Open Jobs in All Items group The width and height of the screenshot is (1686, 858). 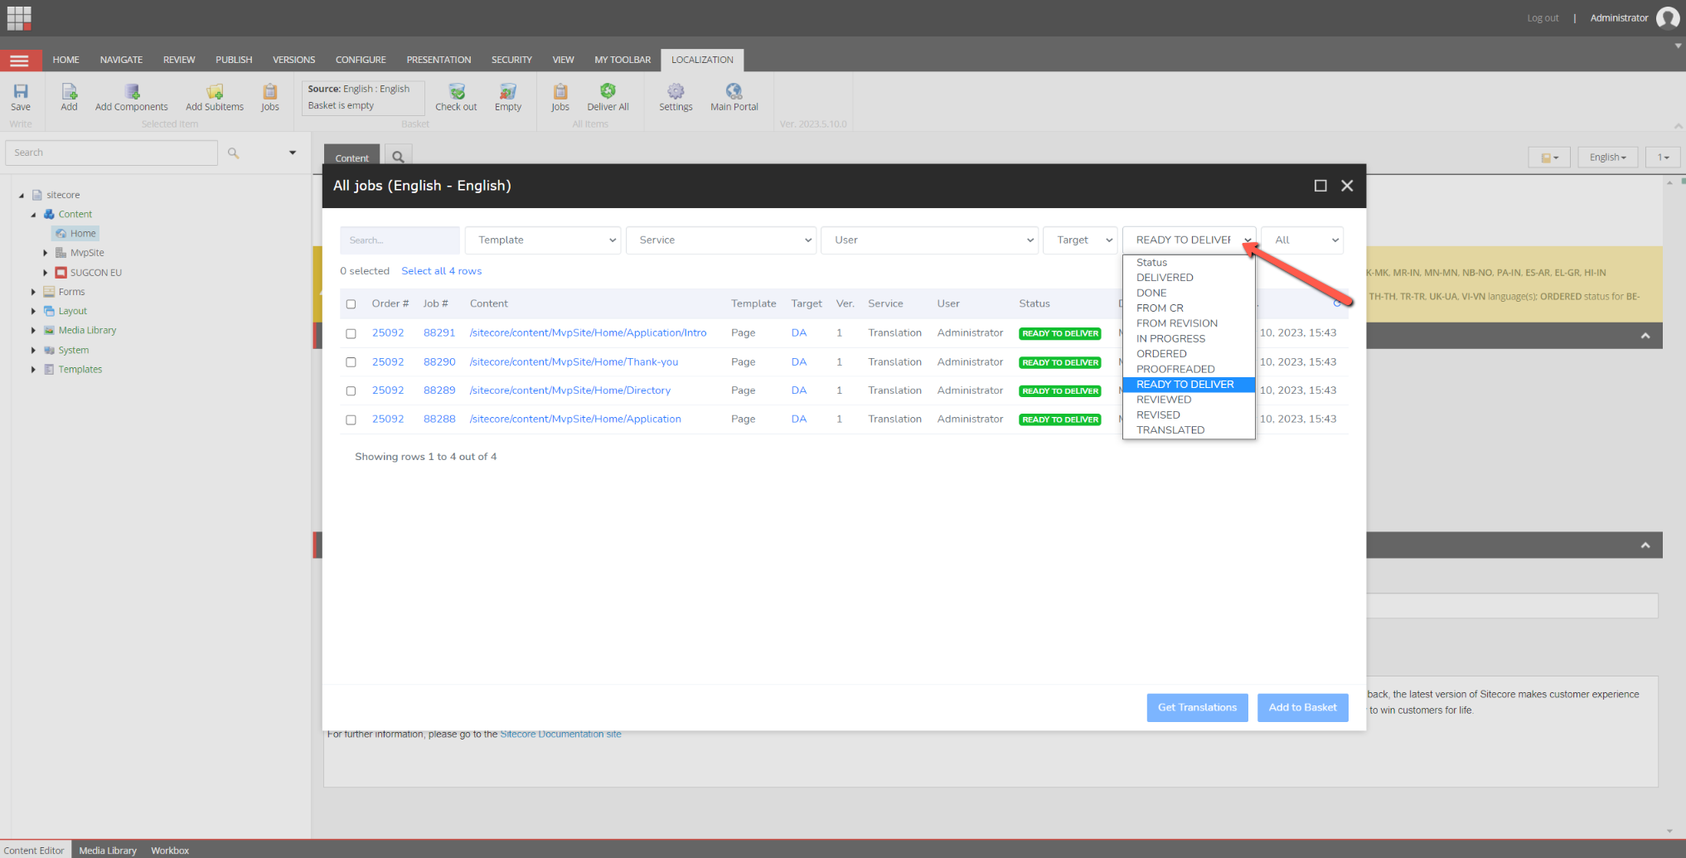coord(560,97)
